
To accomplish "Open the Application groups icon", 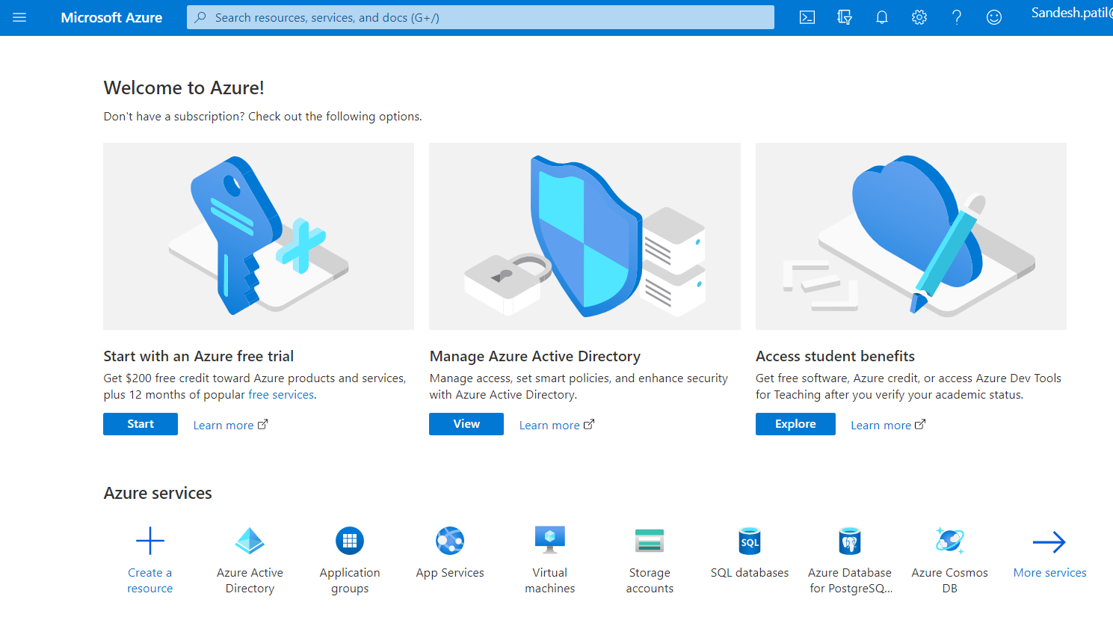I will 350,541.
